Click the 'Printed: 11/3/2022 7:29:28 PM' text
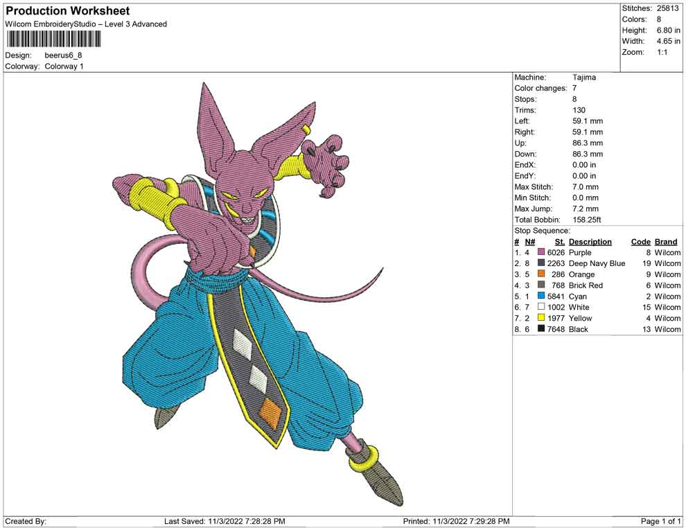Image resolution: width=686 pixels, height=528 pixels. tap(456, 521)
